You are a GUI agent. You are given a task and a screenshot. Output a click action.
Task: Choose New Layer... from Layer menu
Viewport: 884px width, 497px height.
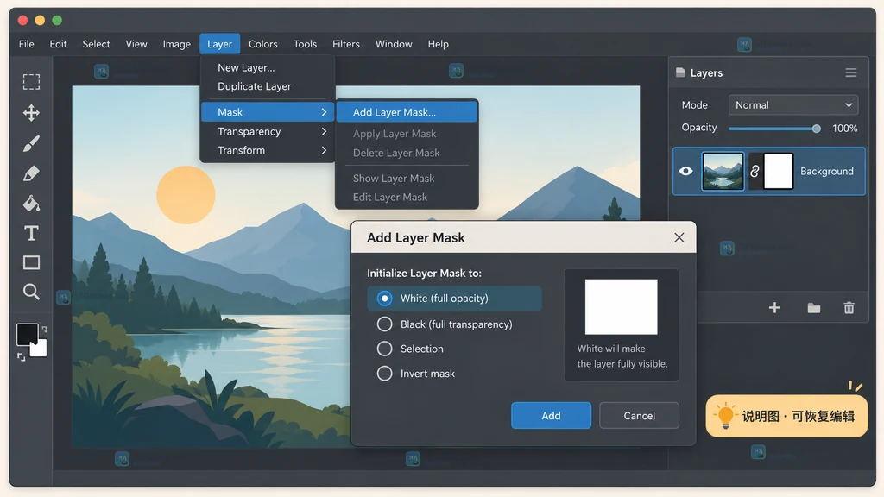click(246, 67)
